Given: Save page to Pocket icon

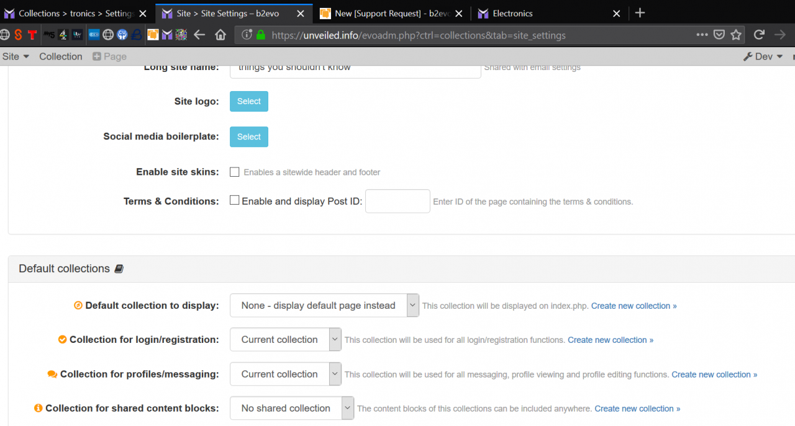Looking at the screenshot, I should 719,35.
